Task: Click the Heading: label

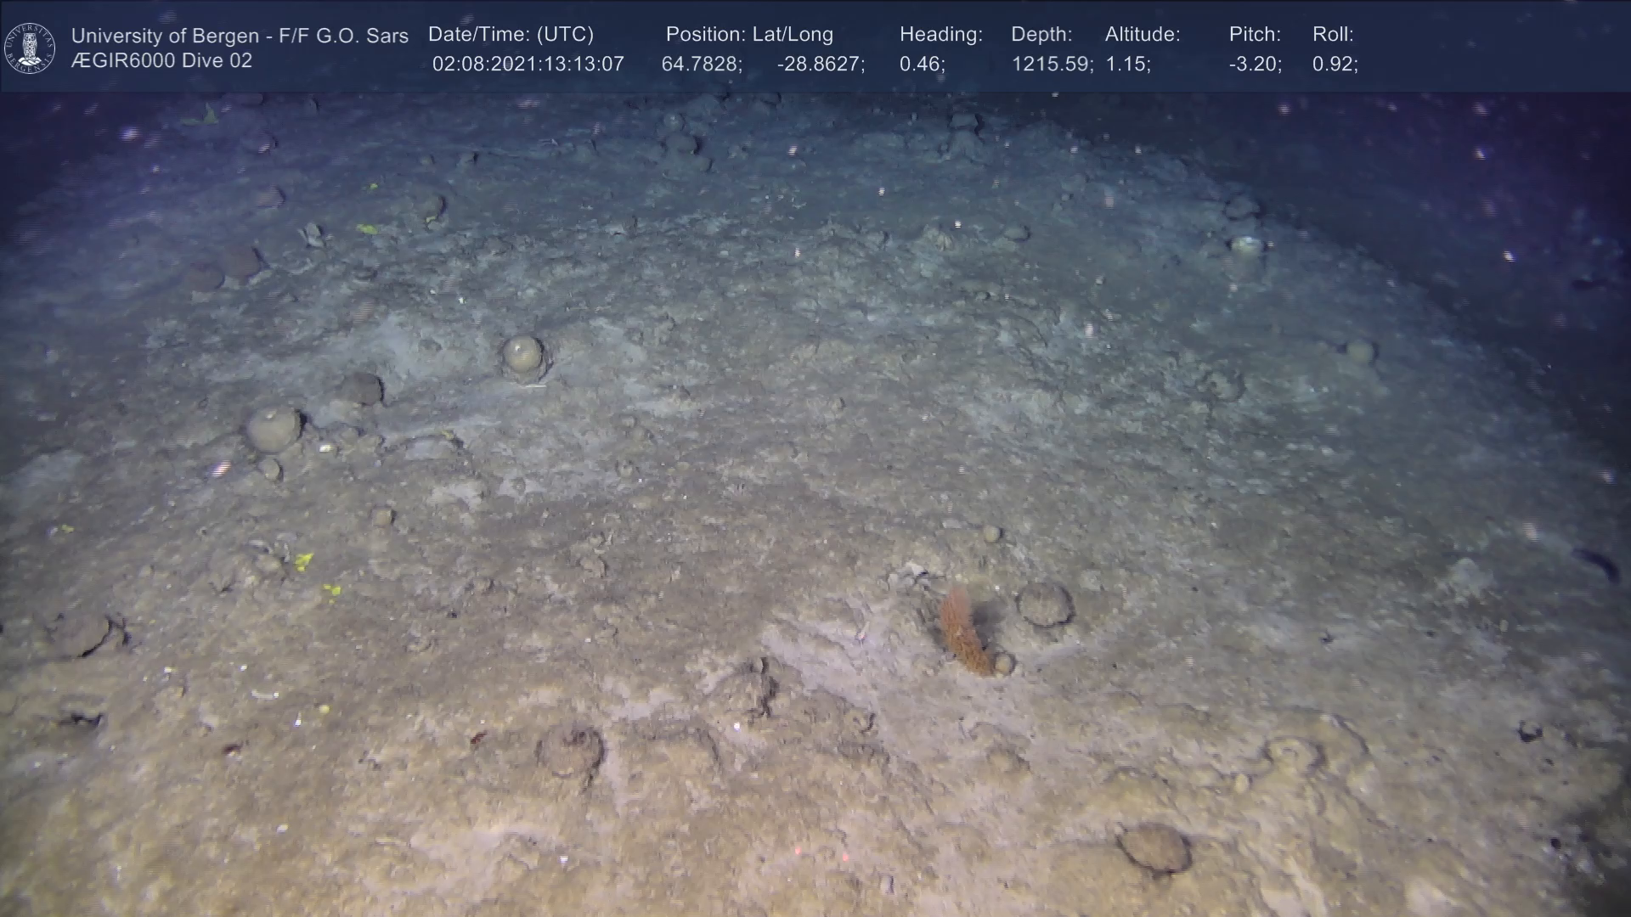Action: pyautogui.click(x=940, y=35)
